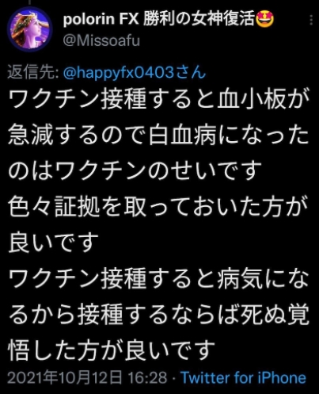The height and width of the screenshot is (394, 319).
Task: Click the line 色々証拠を取っておいた方が
Action: [159, 207]
